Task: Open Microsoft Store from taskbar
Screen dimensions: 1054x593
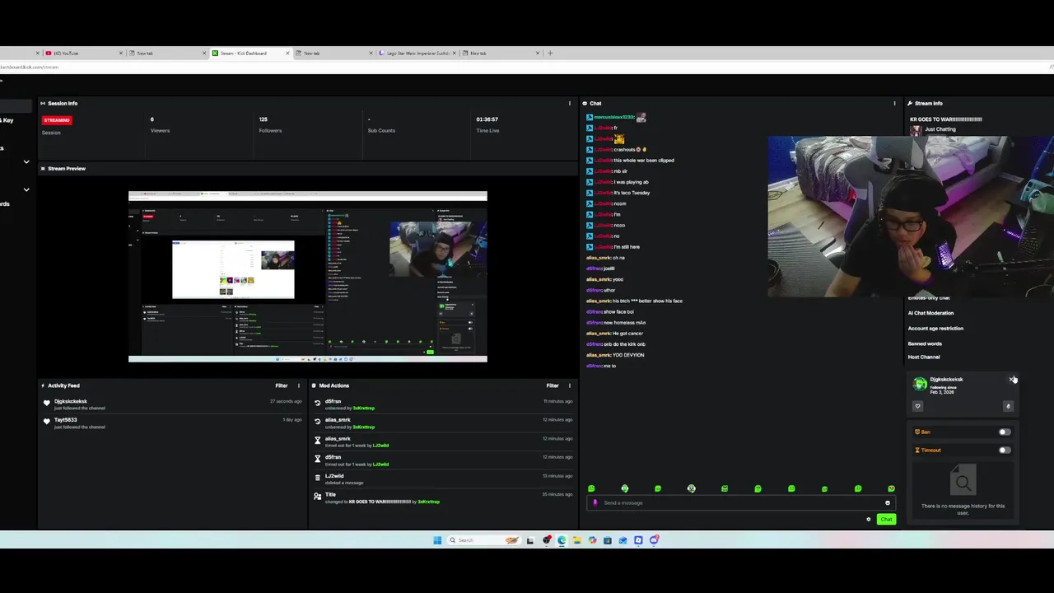Action: pyautogui.click(x=607, y=540)
